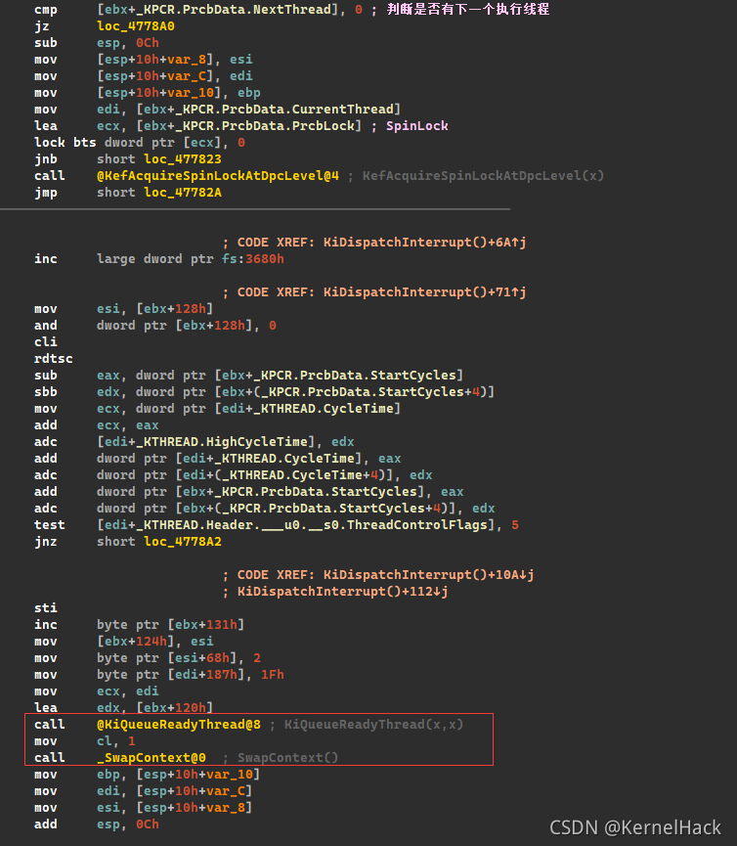Click the lock bts instruction mnemonic
Viewport: 737px width, 846px height.
[x=65, y=143]
